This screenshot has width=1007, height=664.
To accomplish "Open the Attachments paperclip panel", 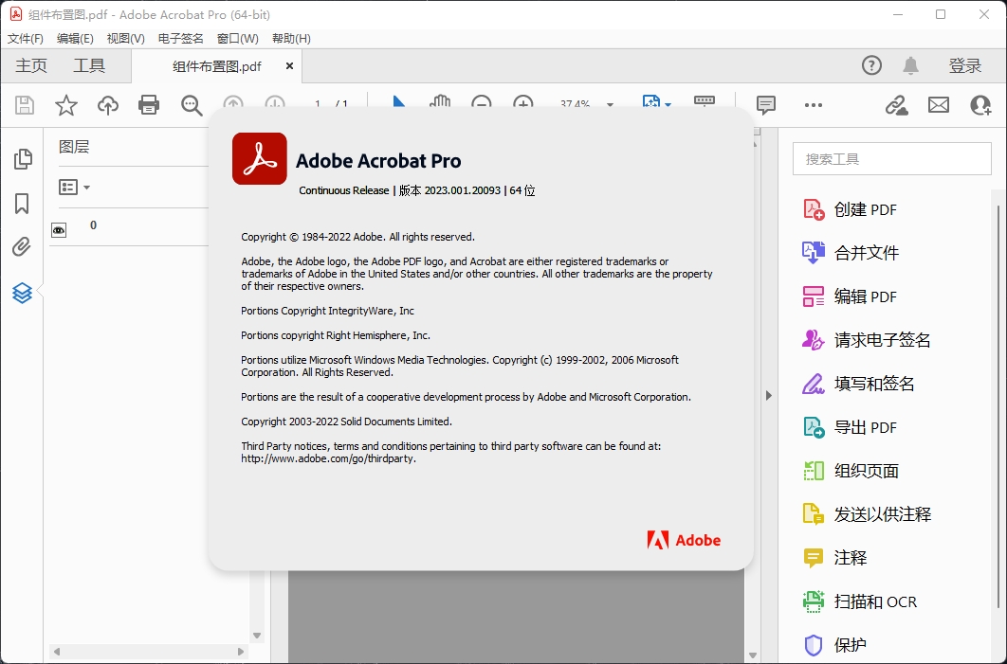I will [x=22, y=248].
